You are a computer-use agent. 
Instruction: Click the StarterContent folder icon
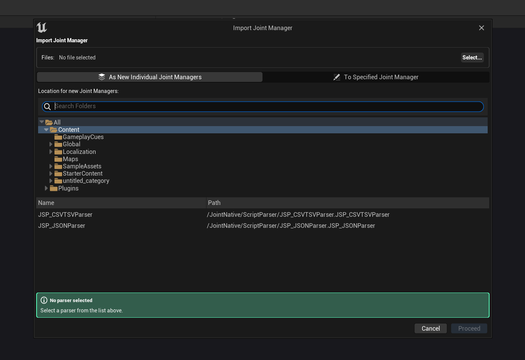[58, 174]
